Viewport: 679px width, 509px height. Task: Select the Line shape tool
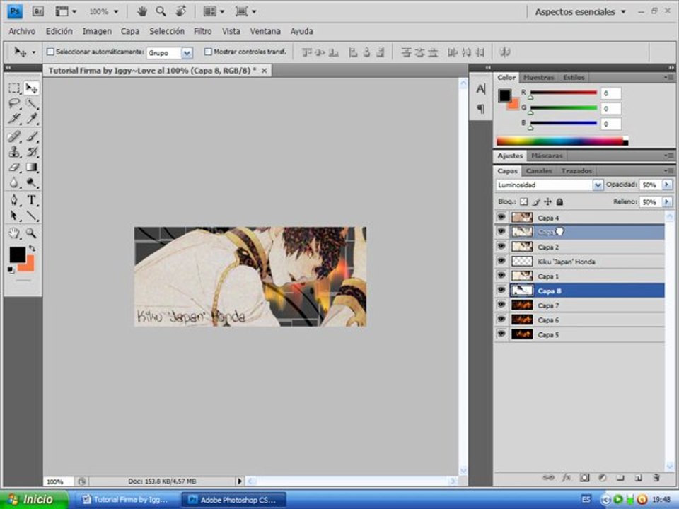tap(31, 215)
